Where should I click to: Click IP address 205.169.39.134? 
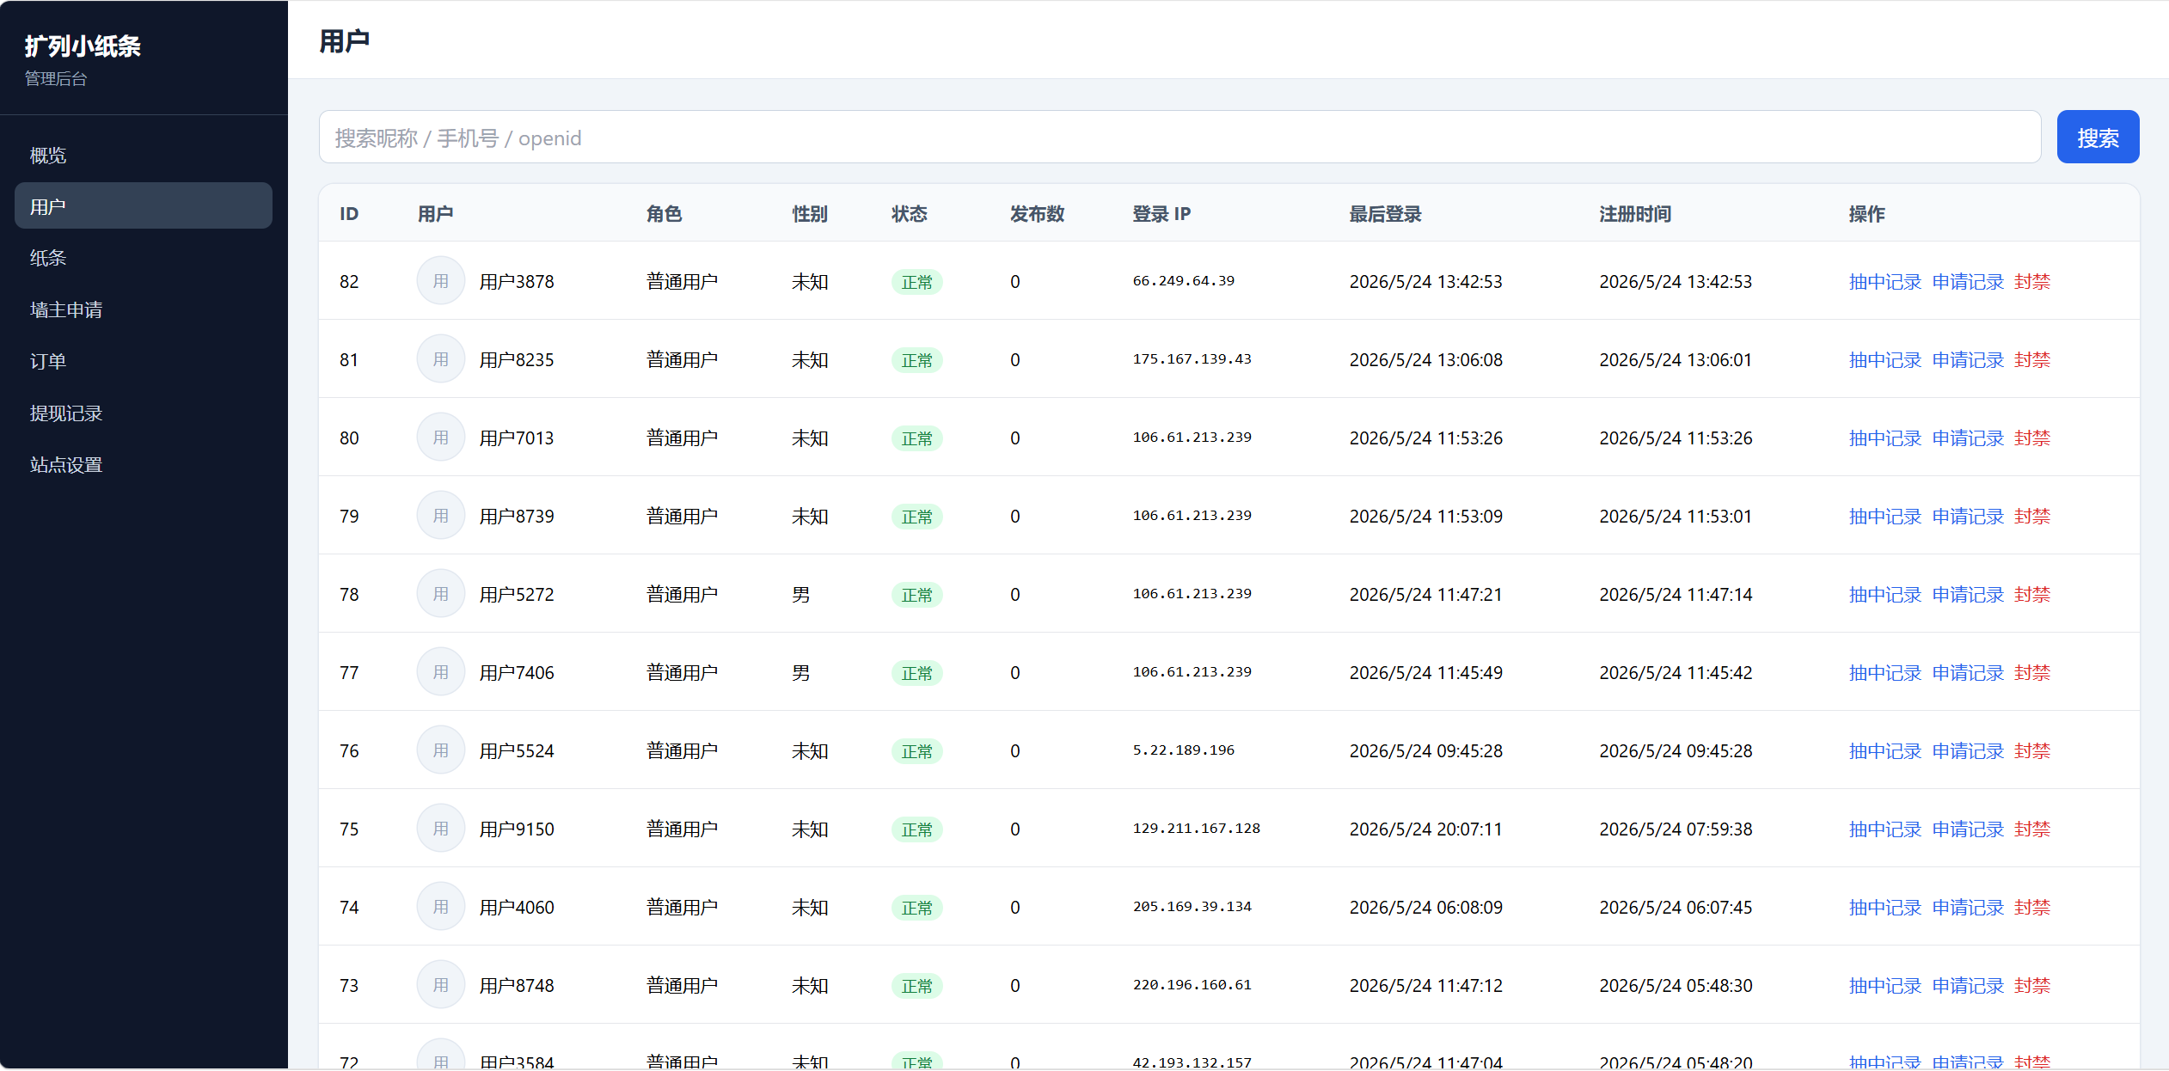pyautogui.click(x=1192, y=907)
